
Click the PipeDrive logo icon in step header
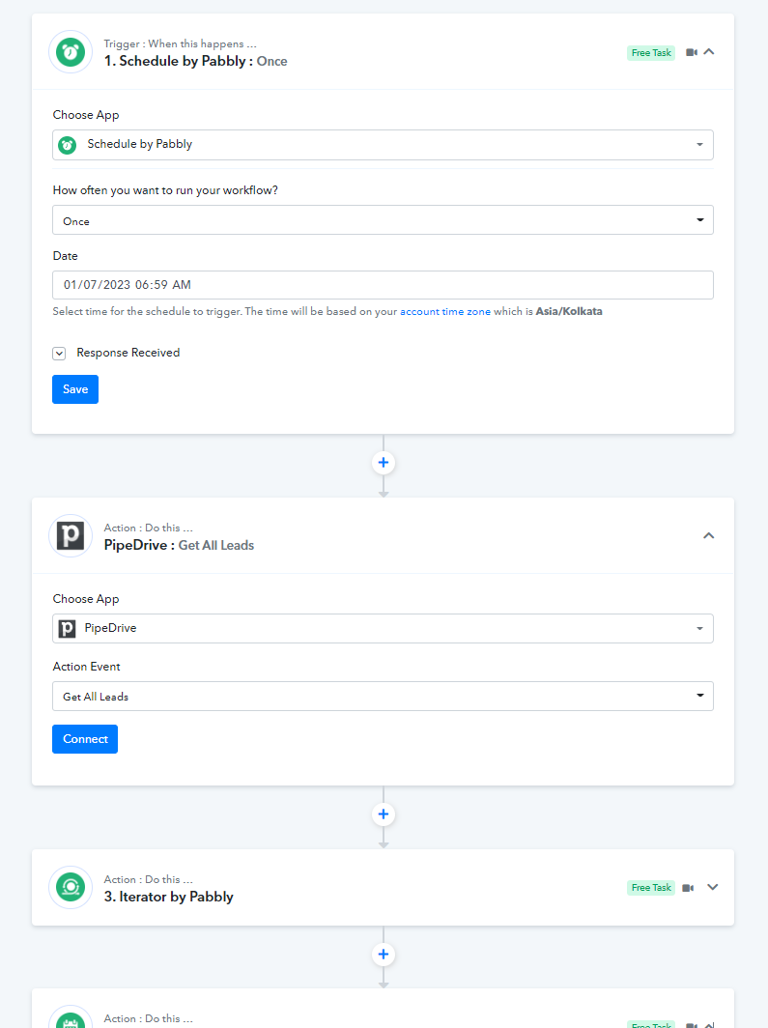click(71, 535)
